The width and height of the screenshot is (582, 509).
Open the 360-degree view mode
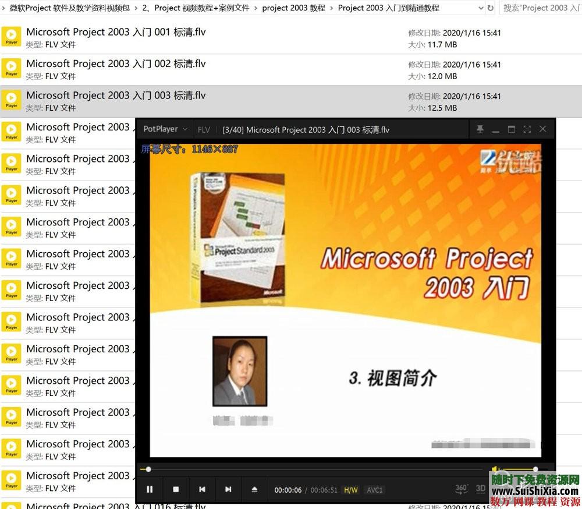click(x=462, y=490)
